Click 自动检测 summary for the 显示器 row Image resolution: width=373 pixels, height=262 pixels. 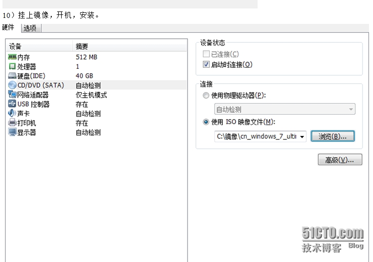(x=88, y=132)
